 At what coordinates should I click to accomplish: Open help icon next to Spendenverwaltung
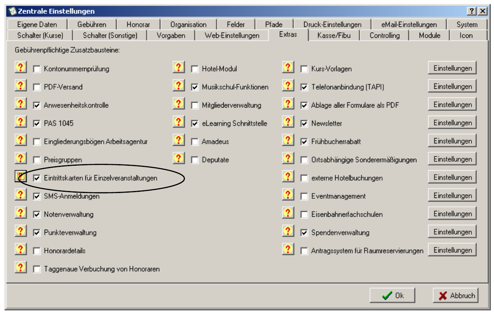point(288,231)
